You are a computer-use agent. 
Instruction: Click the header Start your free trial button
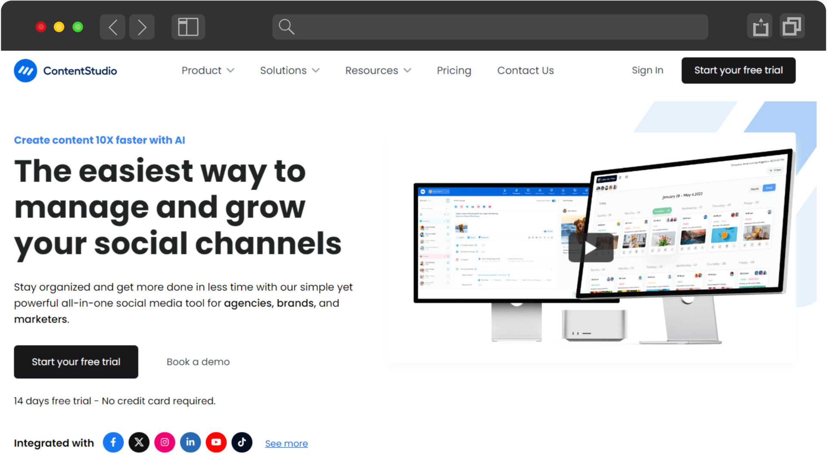[x=738, y=71]
